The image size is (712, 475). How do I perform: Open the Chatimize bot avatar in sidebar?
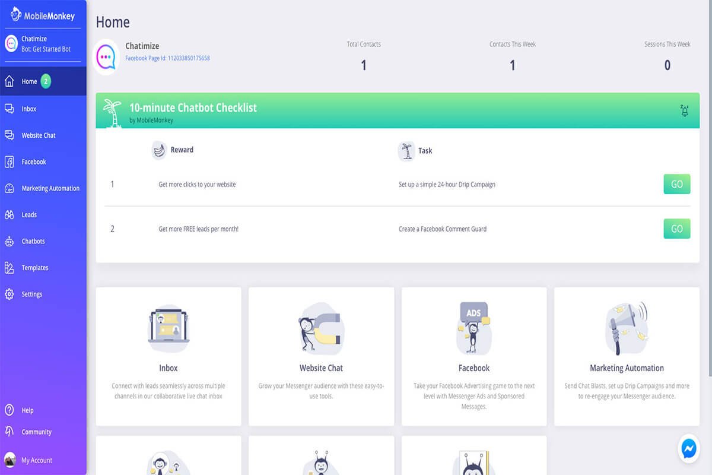pos(11,43)
